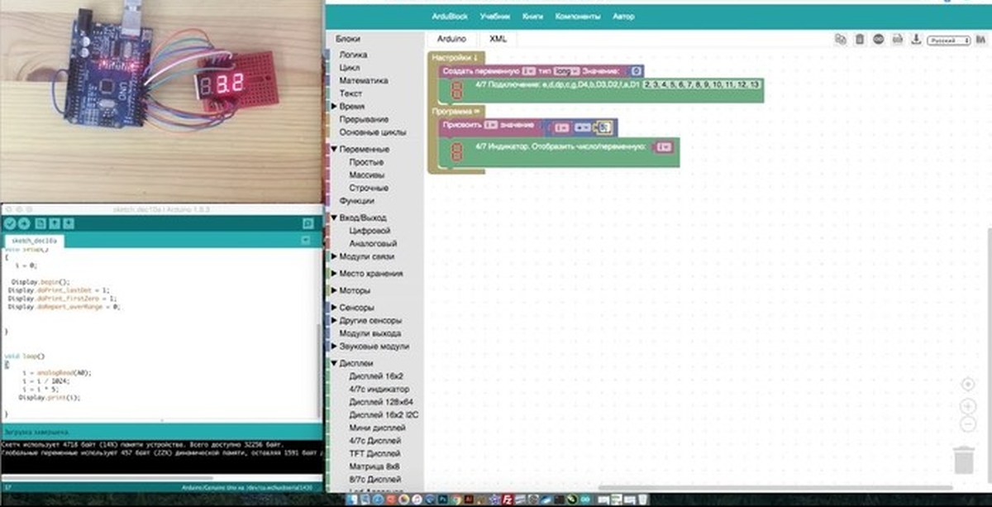Click the verify checkmark icon in Arduino IDE
Screen dimensions: 992x507
pyautogui.click(x=10, y=224)
